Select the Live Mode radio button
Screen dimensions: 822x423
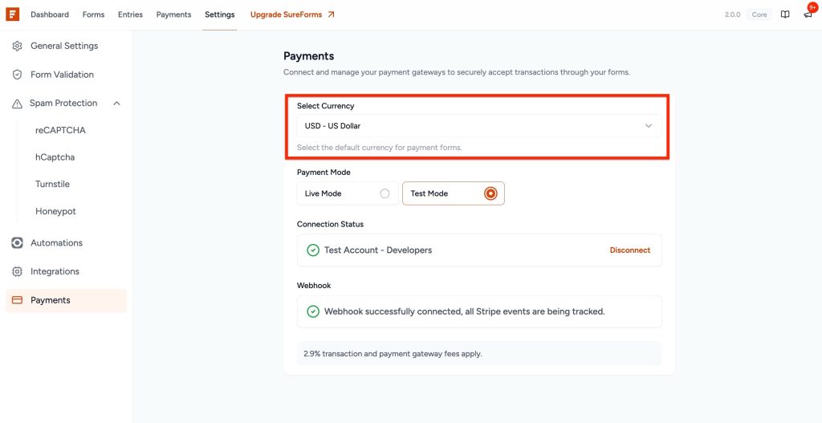pyautogui.click(x=385, y=193)
